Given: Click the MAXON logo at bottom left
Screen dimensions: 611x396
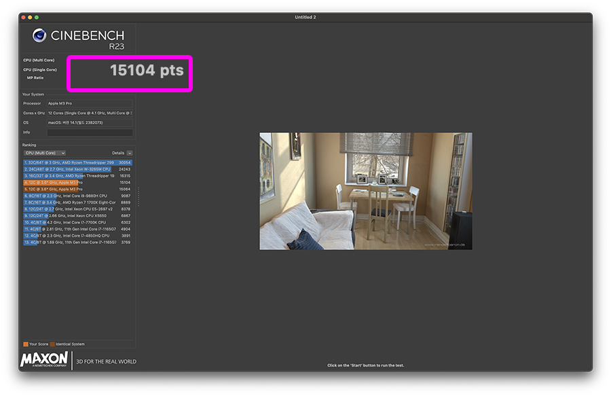Looking at the screenshot, I should 44,359.
